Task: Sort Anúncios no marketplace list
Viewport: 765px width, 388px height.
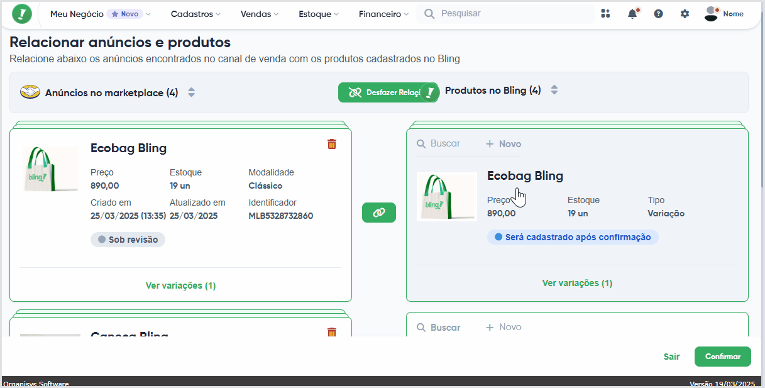Action: [x=192, y=92]
